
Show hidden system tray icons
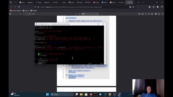[130, 94]
